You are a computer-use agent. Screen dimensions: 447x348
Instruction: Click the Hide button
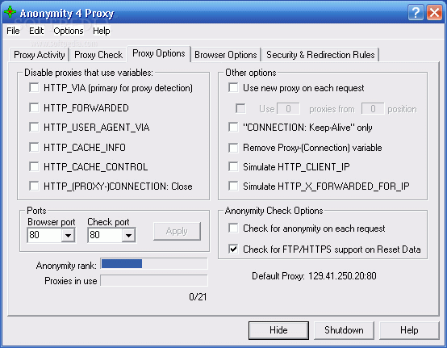click(278, 330)
